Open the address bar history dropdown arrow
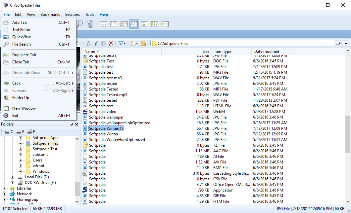Image resolution: width=351 pixels, height=213 pixels. coord(346,44)
